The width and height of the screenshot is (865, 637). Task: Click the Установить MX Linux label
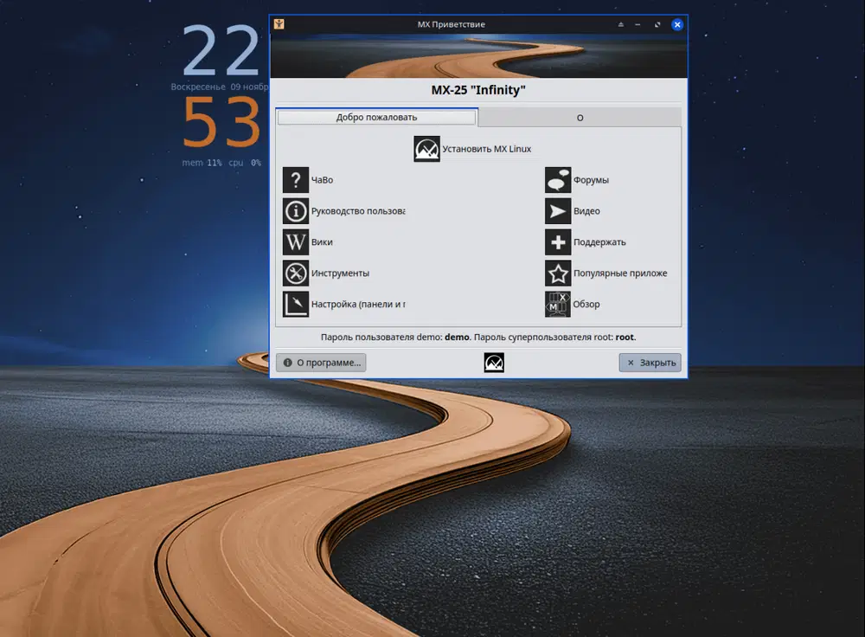pos(486,149)
